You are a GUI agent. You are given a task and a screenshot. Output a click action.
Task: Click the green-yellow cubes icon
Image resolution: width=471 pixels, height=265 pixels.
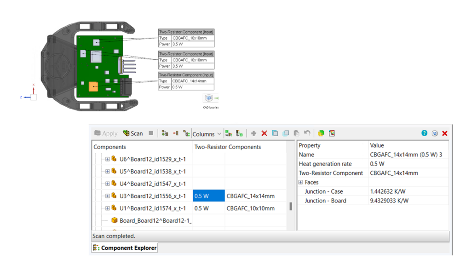tap(321, 133)
